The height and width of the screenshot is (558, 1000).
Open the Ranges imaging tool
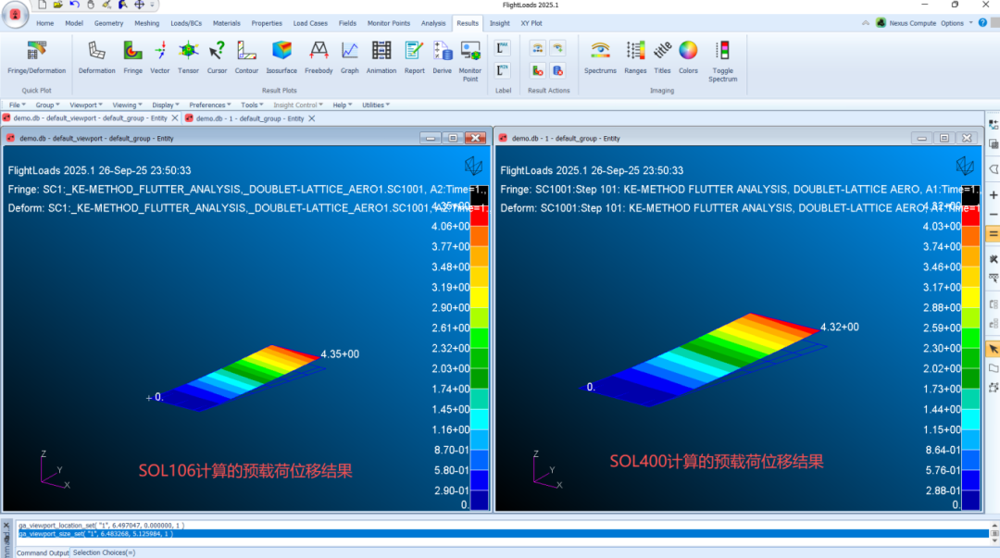635,56
